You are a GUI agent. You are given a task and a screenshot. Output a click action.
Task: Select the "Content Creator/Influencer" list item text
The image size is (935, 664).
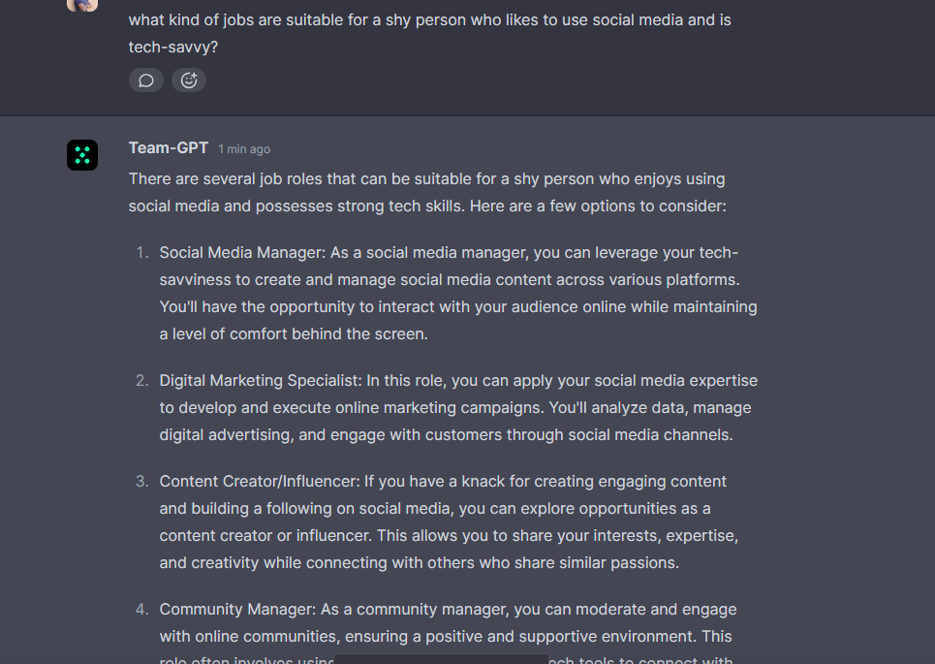click(449, 522)
